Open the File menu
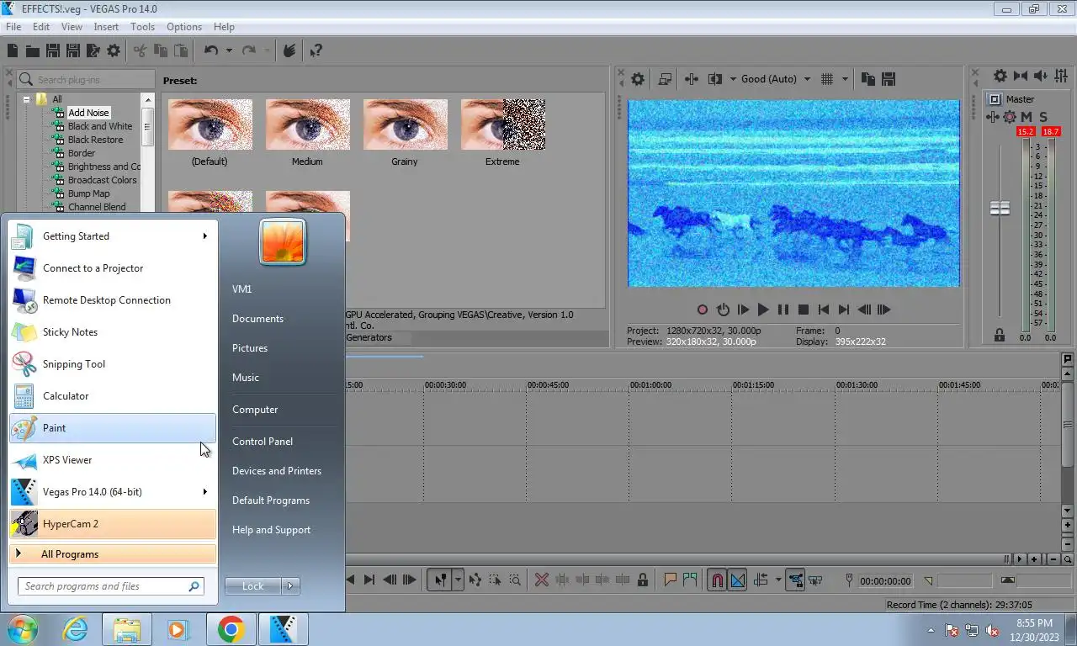The image size is (1077, 646). point(13,27)
